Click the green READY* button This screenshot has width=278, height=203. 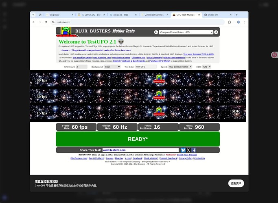tap(138, 139)
